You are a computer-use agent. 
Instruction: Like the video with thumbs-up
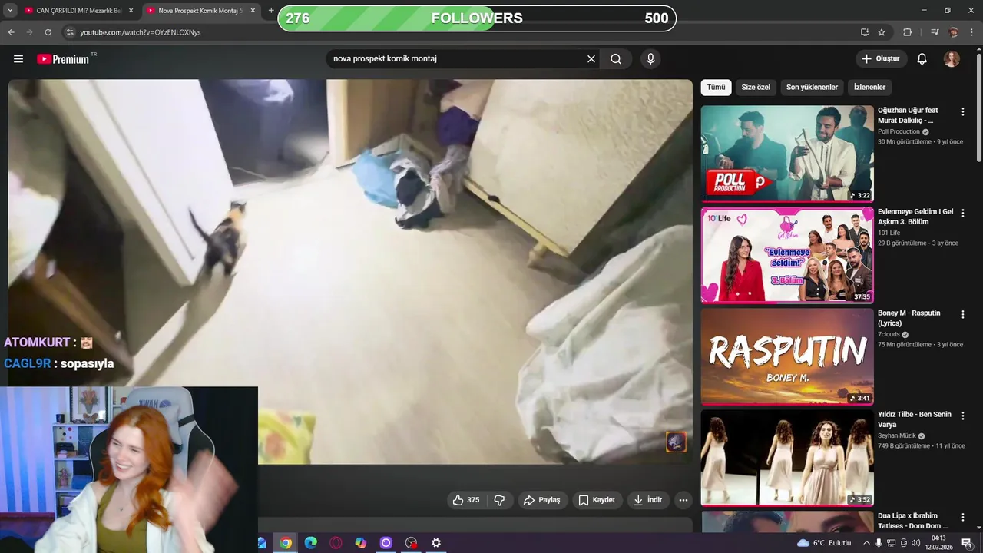tap(465, 500)
